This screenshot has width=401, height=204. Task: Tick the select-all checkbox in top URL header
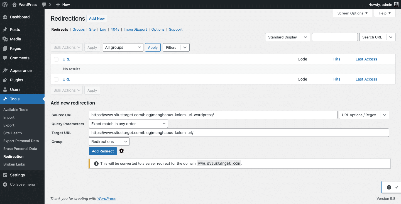[56, 59]
